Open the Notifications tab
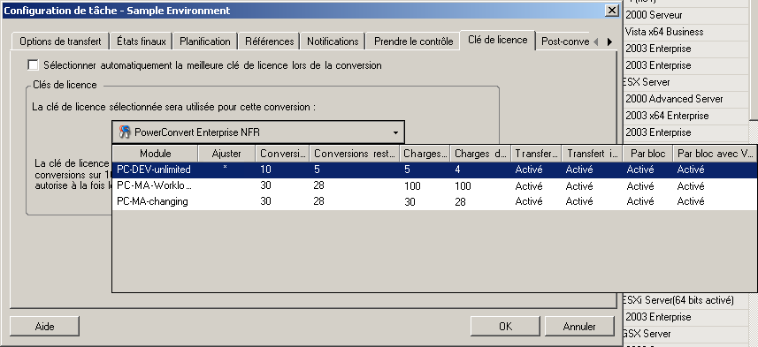This screenshot has width=758, height=347. 333,41
